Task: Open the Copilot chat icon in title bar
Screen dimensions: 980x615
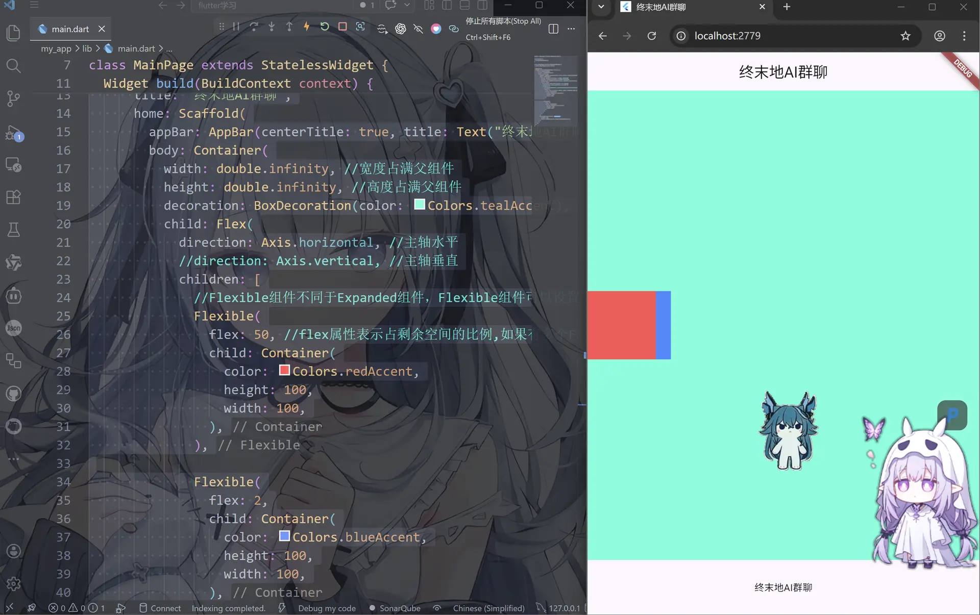Action: click(391, 5)
